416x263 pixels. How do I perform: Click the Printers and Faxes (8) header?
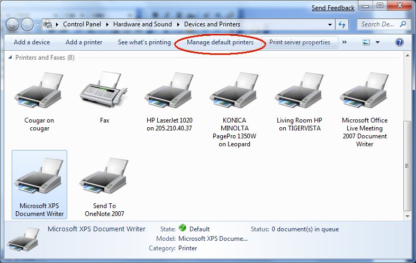(45, 58)
